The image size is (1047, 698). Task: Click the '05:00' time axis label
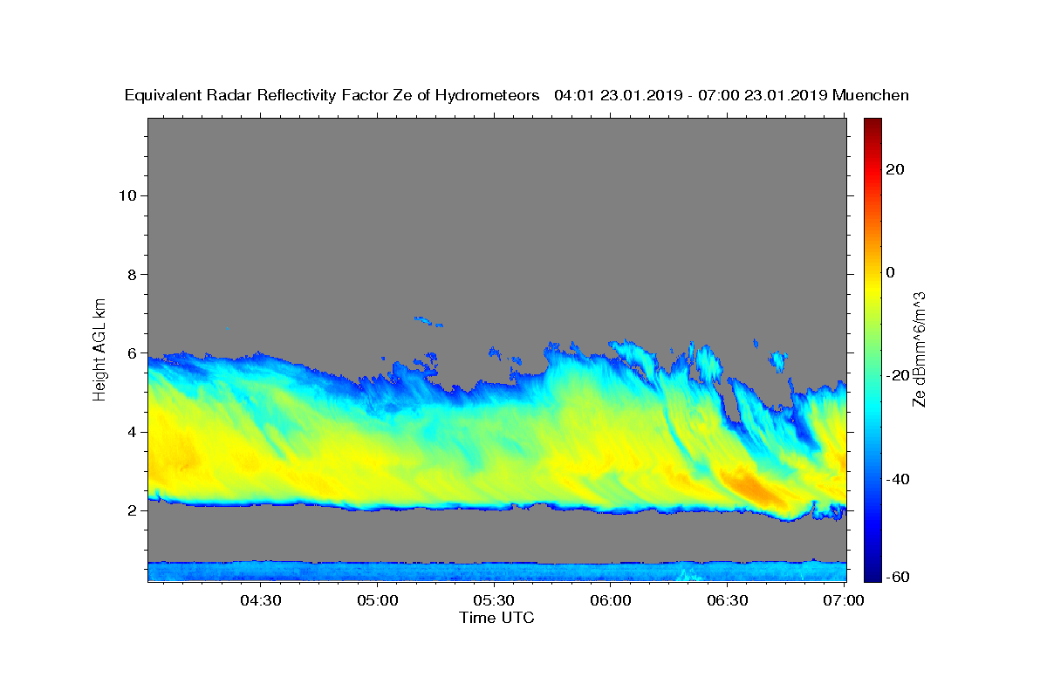(378, 600)
